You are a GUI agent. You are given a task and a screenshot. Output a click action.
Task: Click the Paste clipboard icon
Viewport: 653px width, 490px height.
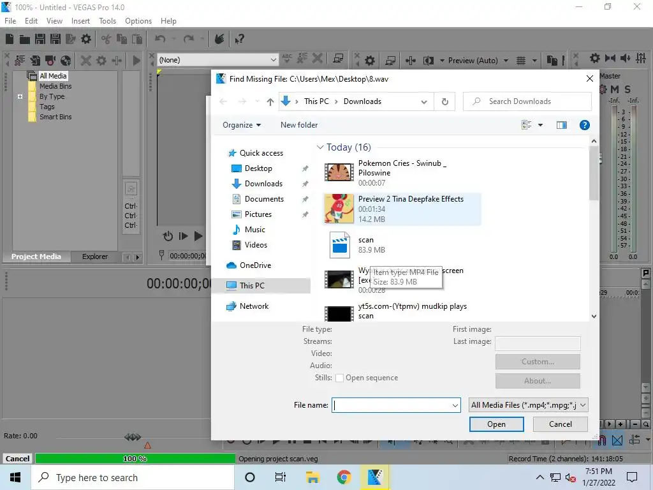click(x=136, y=39)
